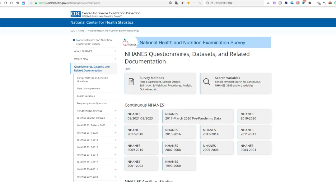Screen dimensions: 336x182
Task: Expand All Continuous NHANES submenu
Action: tap(115, 111)
